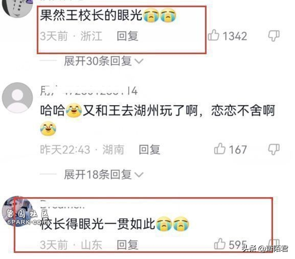Like the 山东 comment with 595 likes

[x=219, y=244]
